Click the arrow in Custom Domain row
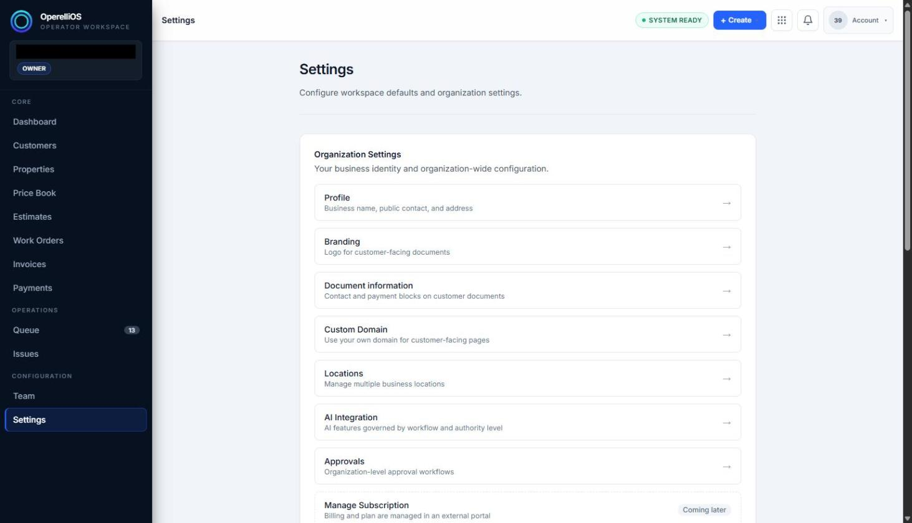Screen dimensions: 912x523 [726, 335]
